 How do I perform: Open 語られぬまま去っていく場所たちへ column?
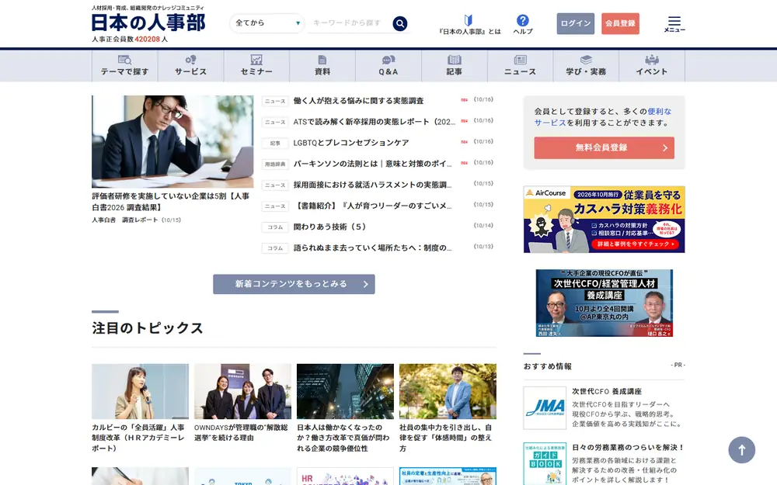[372, 248]
